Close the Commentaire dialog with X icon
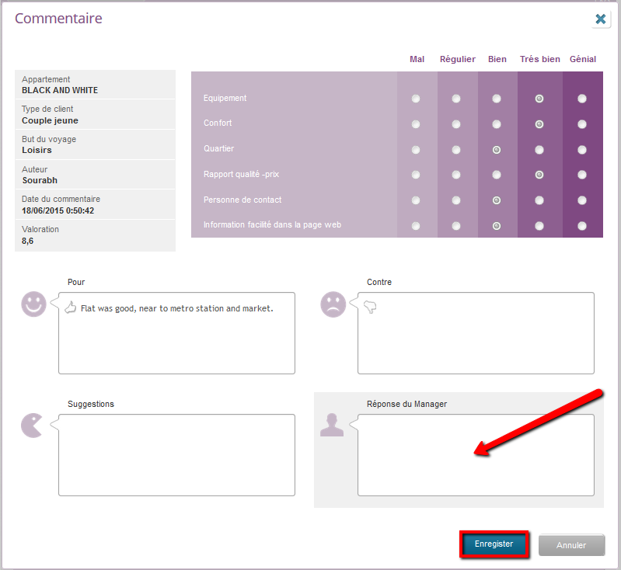 point(600,19)
